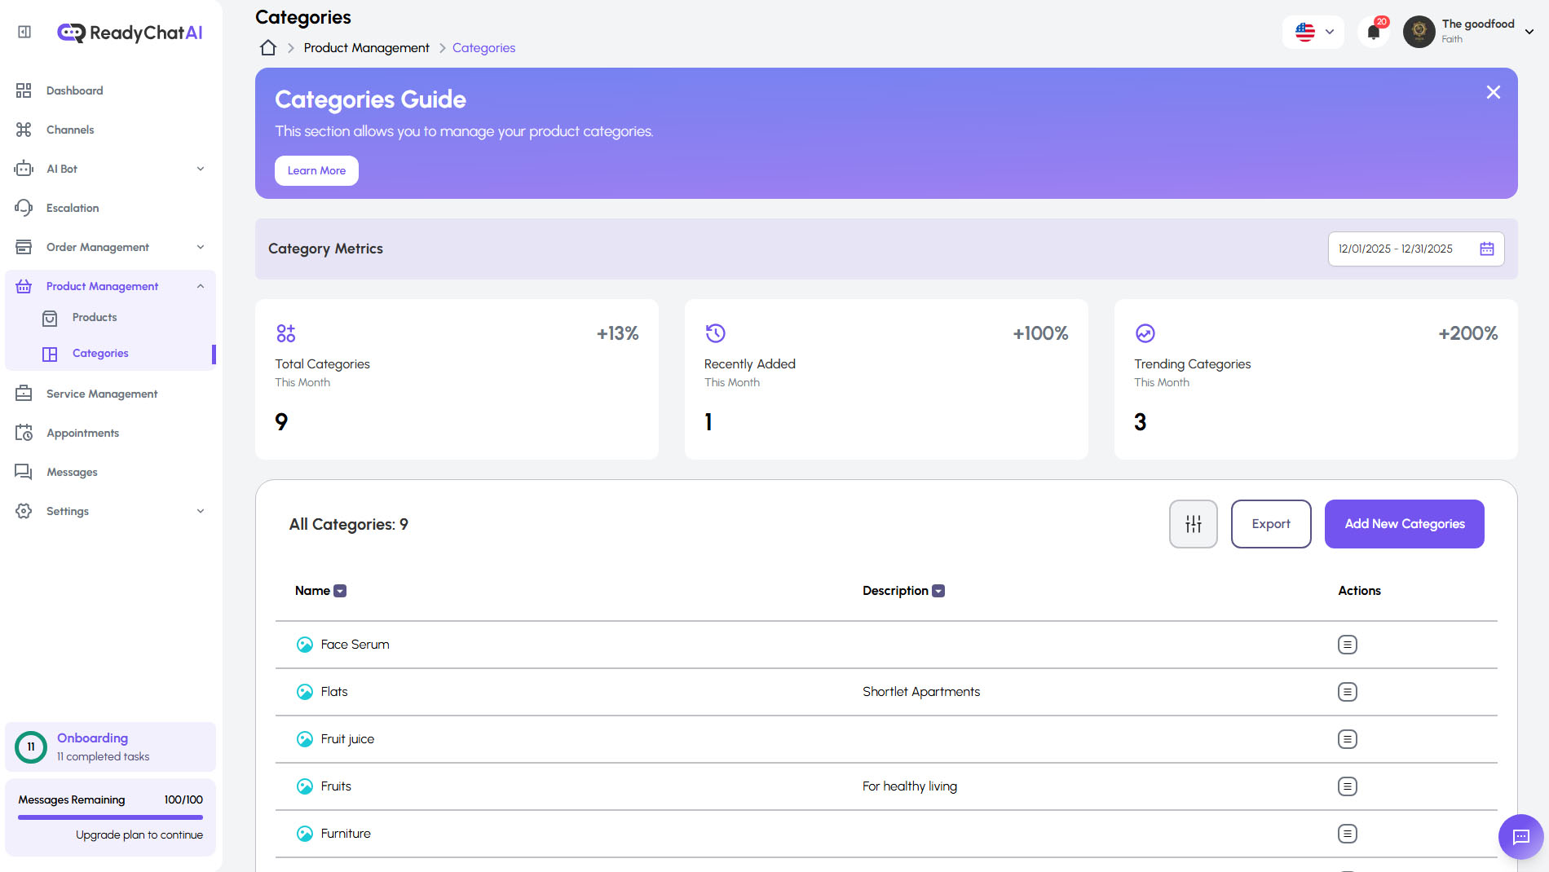Open the filter options icon near Export
The width and height of the screenshot is (1549, 872).
(1193, 524)
